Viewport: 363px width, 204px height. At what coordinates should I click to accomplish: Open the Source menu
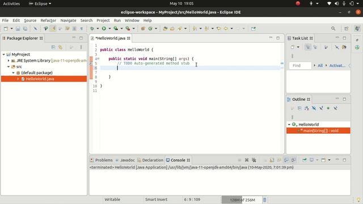coord(30,20)
